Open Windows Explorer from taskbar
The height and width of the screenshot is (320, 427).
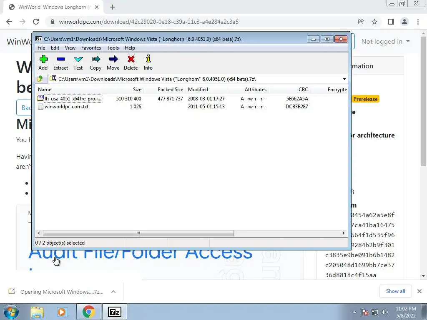(x=37, y=312)
